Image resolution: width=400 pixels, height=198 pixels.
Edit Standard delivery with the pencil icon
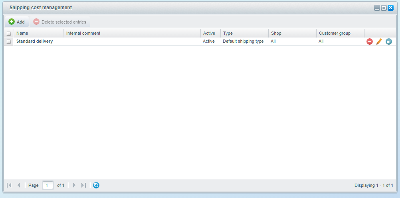pyautogui.click(x=379, y=42)
